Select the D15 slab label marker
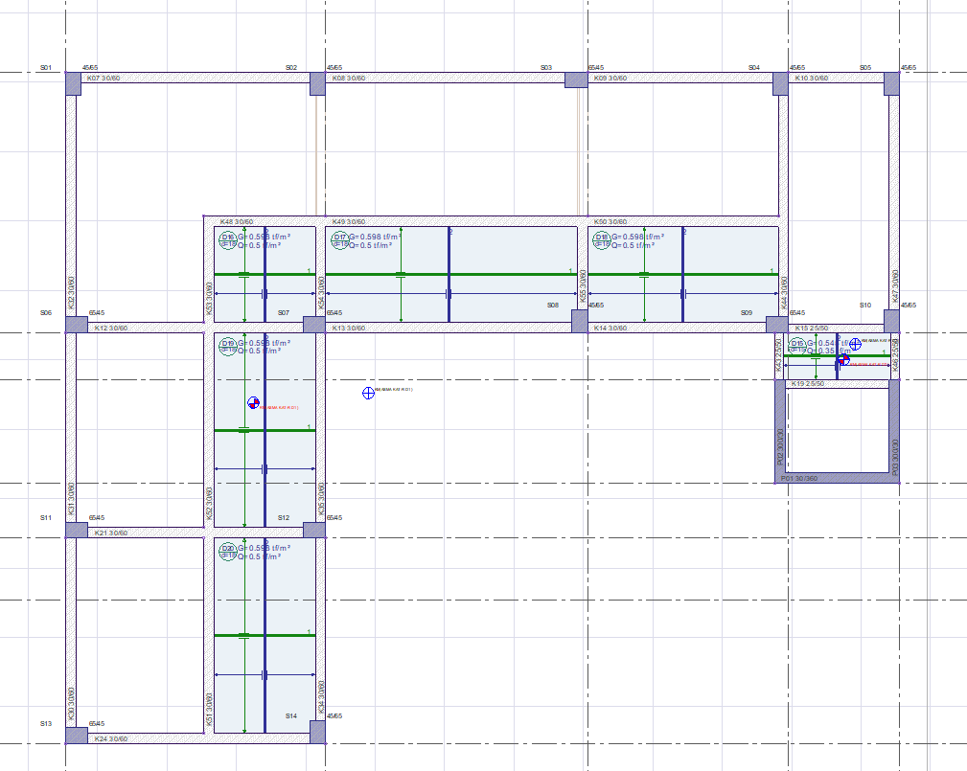 pos(796,343)
